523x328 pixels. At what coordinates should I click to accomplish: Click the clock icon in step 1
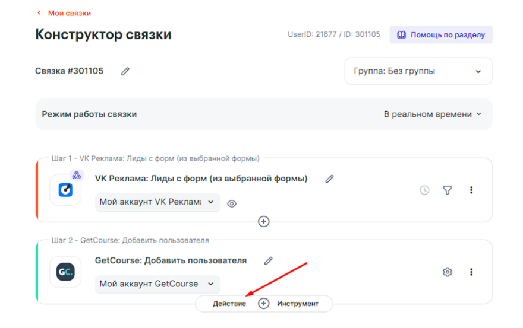(424, 190)
